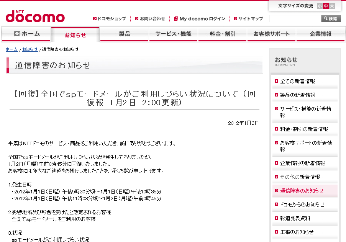The height and width of the screenshot is (242, 346).
Task: Click the 通信障害のお知らせ page heading
Action: click(x=53, y=65)
